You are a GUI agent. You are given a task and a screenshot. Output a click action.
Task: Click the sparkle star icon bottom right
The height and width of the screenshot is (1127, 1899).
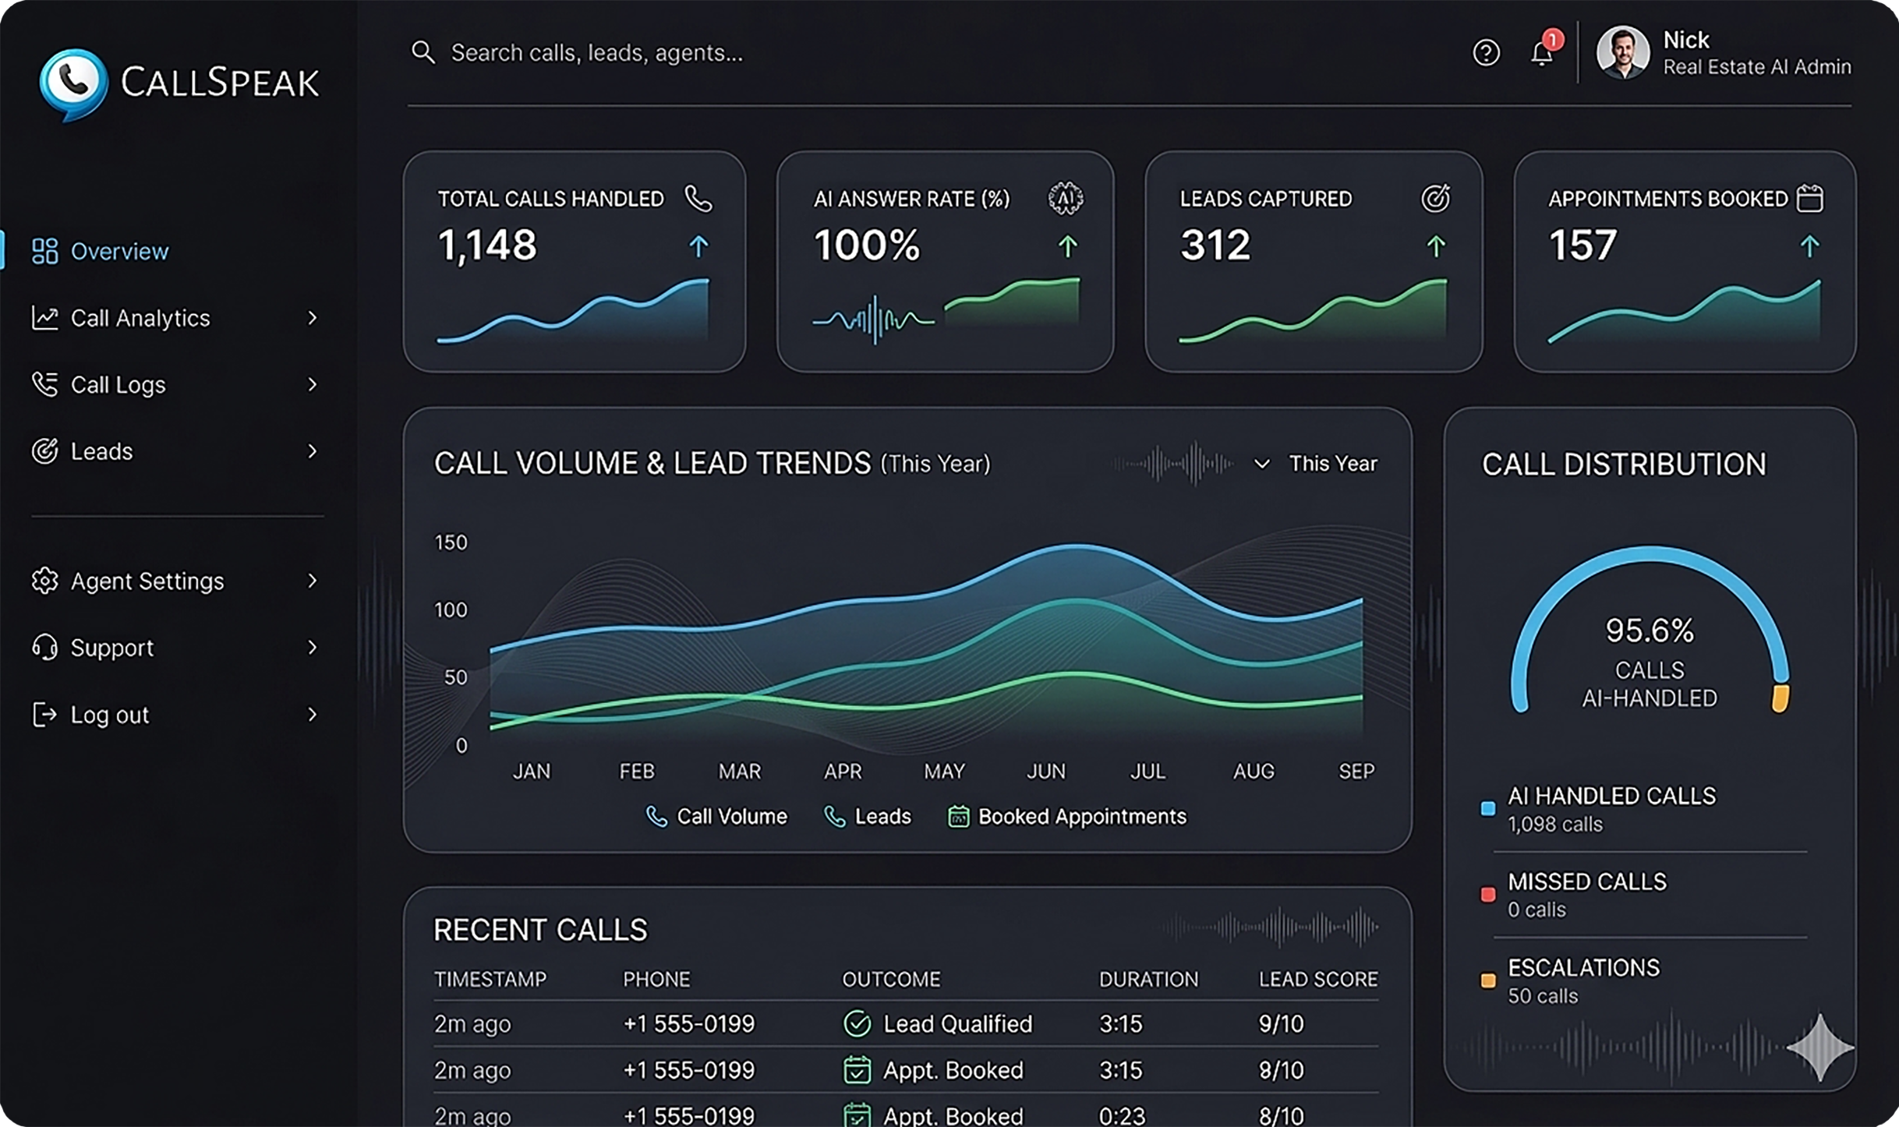(1820, 1047)
